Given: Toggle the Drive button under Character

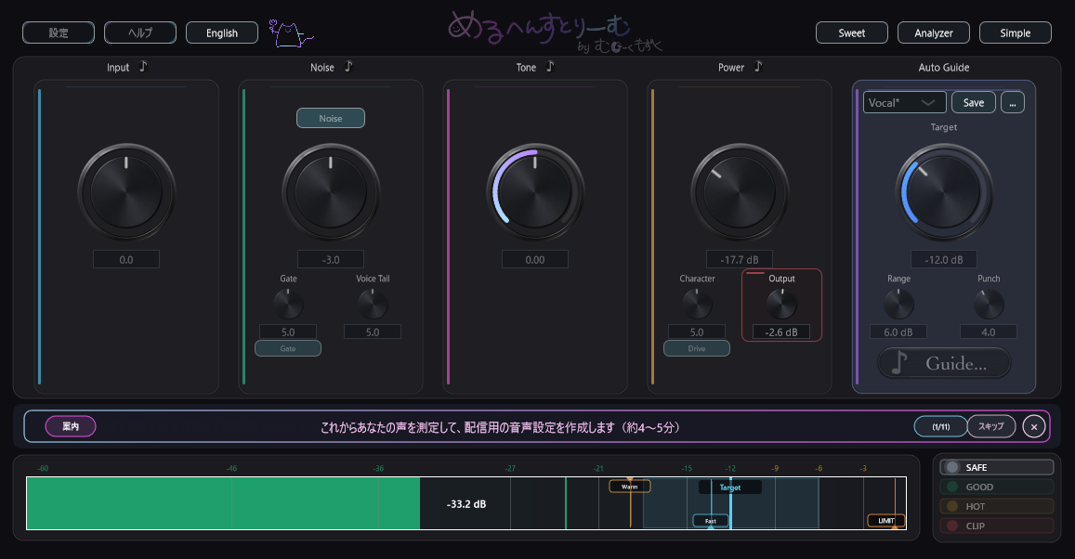Looking at the screenshot, I should (x=697, y=349).
